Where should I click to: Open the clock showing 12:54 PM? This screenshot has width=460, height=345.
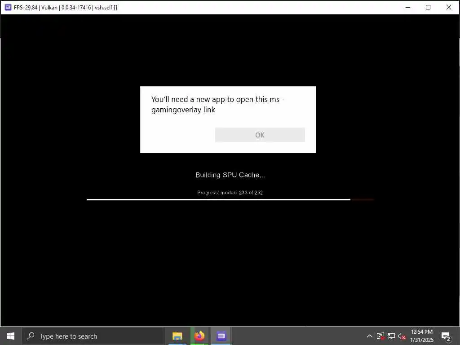click(421, 336)
